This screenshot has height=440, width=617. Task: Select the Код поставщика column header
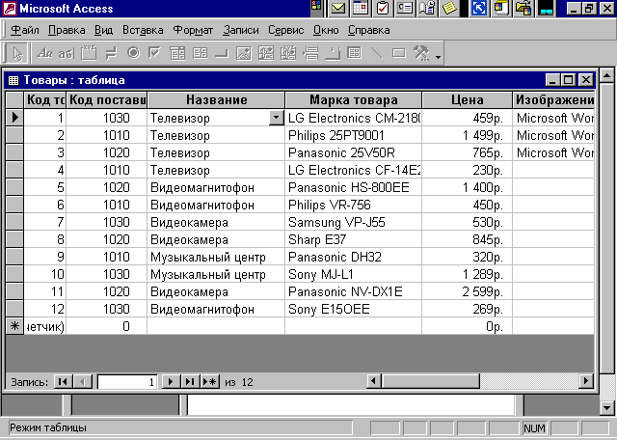point(107,100)
